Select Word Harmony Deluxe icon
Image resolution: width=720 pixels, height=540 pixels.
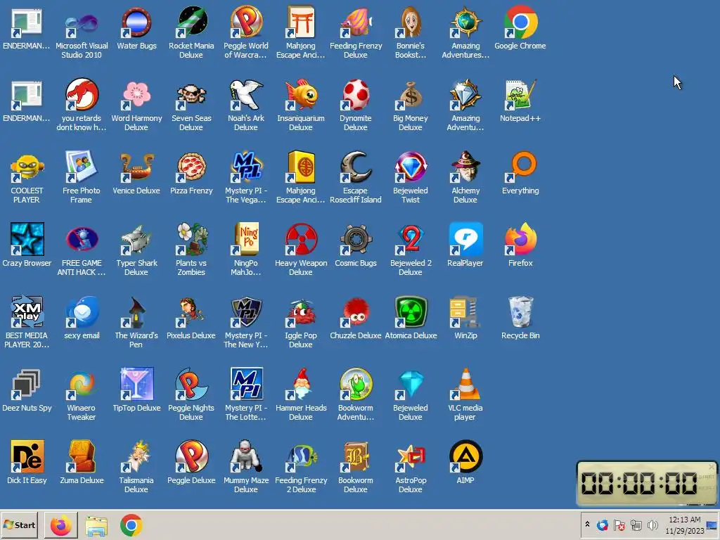tap(136, 96)
